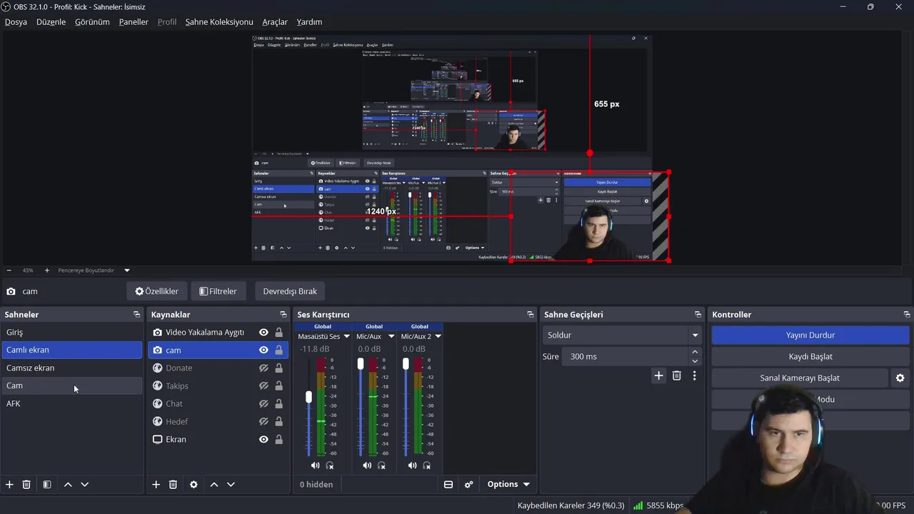Open Dosya menu
The height and width of the screenshot is (514, 914).
click(x=16, y=21)
